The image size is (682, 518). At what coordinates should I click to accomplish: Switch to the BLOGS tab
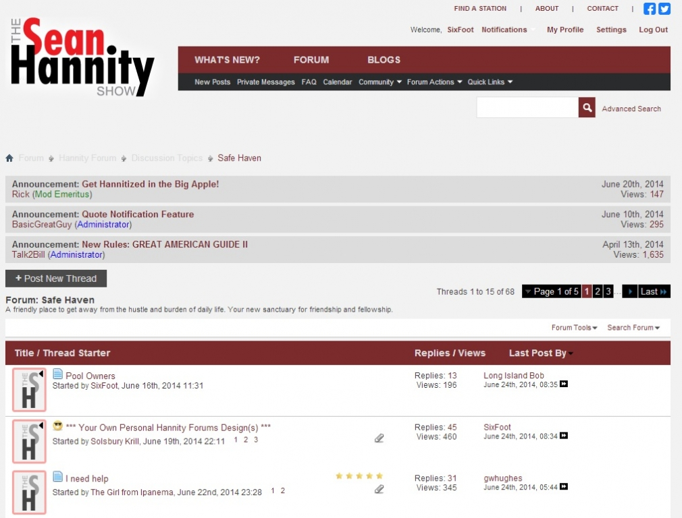point(384,60)
